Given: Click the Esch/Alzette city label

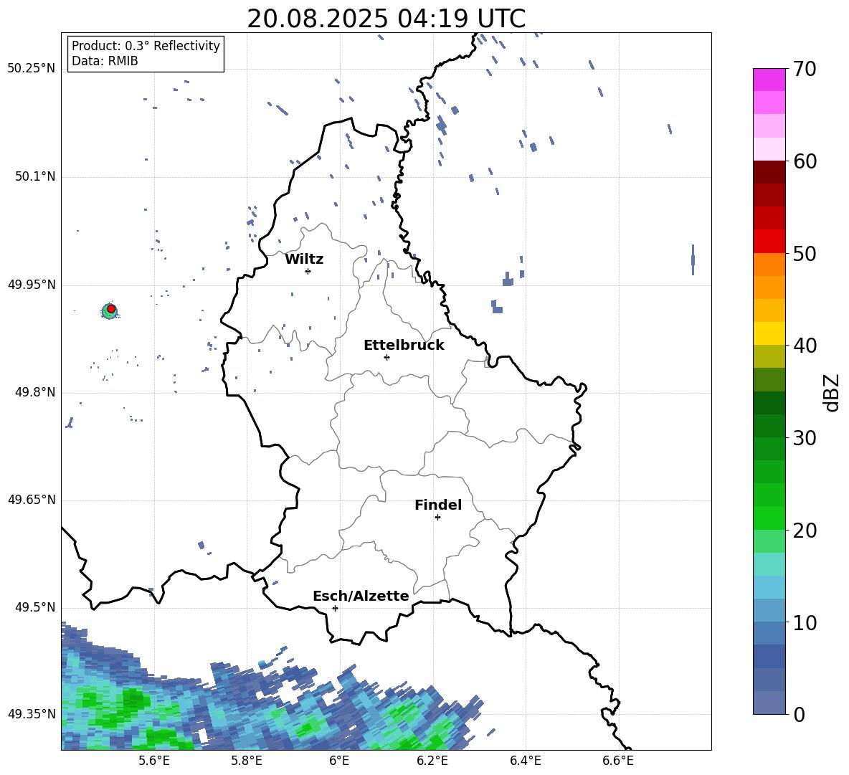Looking at the screenshot, I should coord(361,596).
